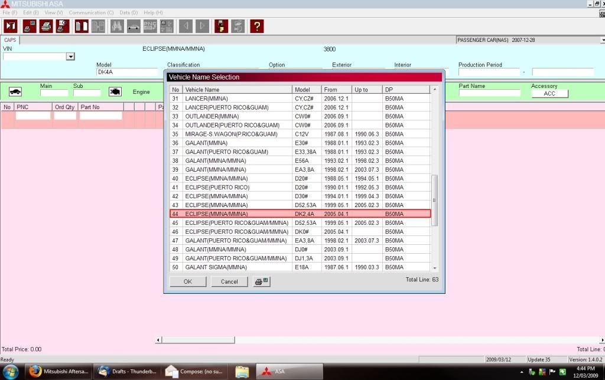Click the PNC input cell
Viewport: 605px width, 380px height.
[x=33, y=116]
